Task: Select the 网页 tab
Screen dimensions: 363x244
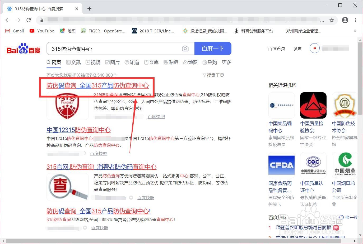Action: tap(54, 62)
